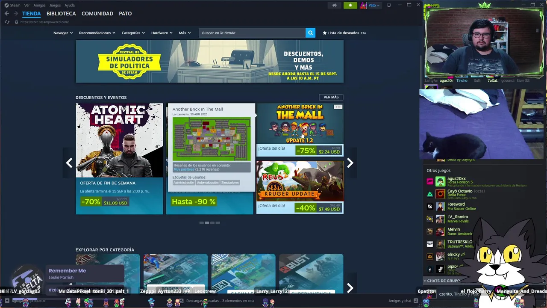
Task: Open the Reus 2 Kruger Update offer
Action: coord(300,187)
